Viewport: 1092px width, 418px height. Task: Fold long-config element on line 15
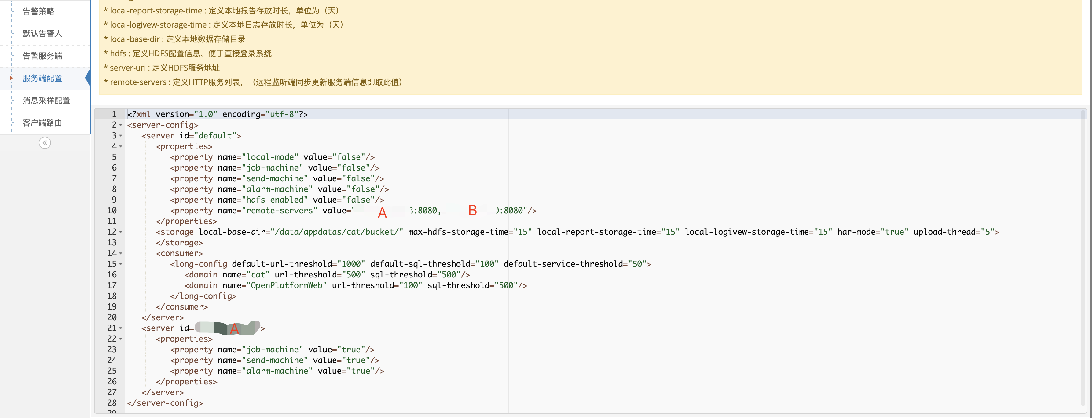click(121, 264)
